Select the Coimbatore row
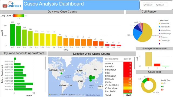This screenshot has height=97, width=173. (x=118, y=88)
